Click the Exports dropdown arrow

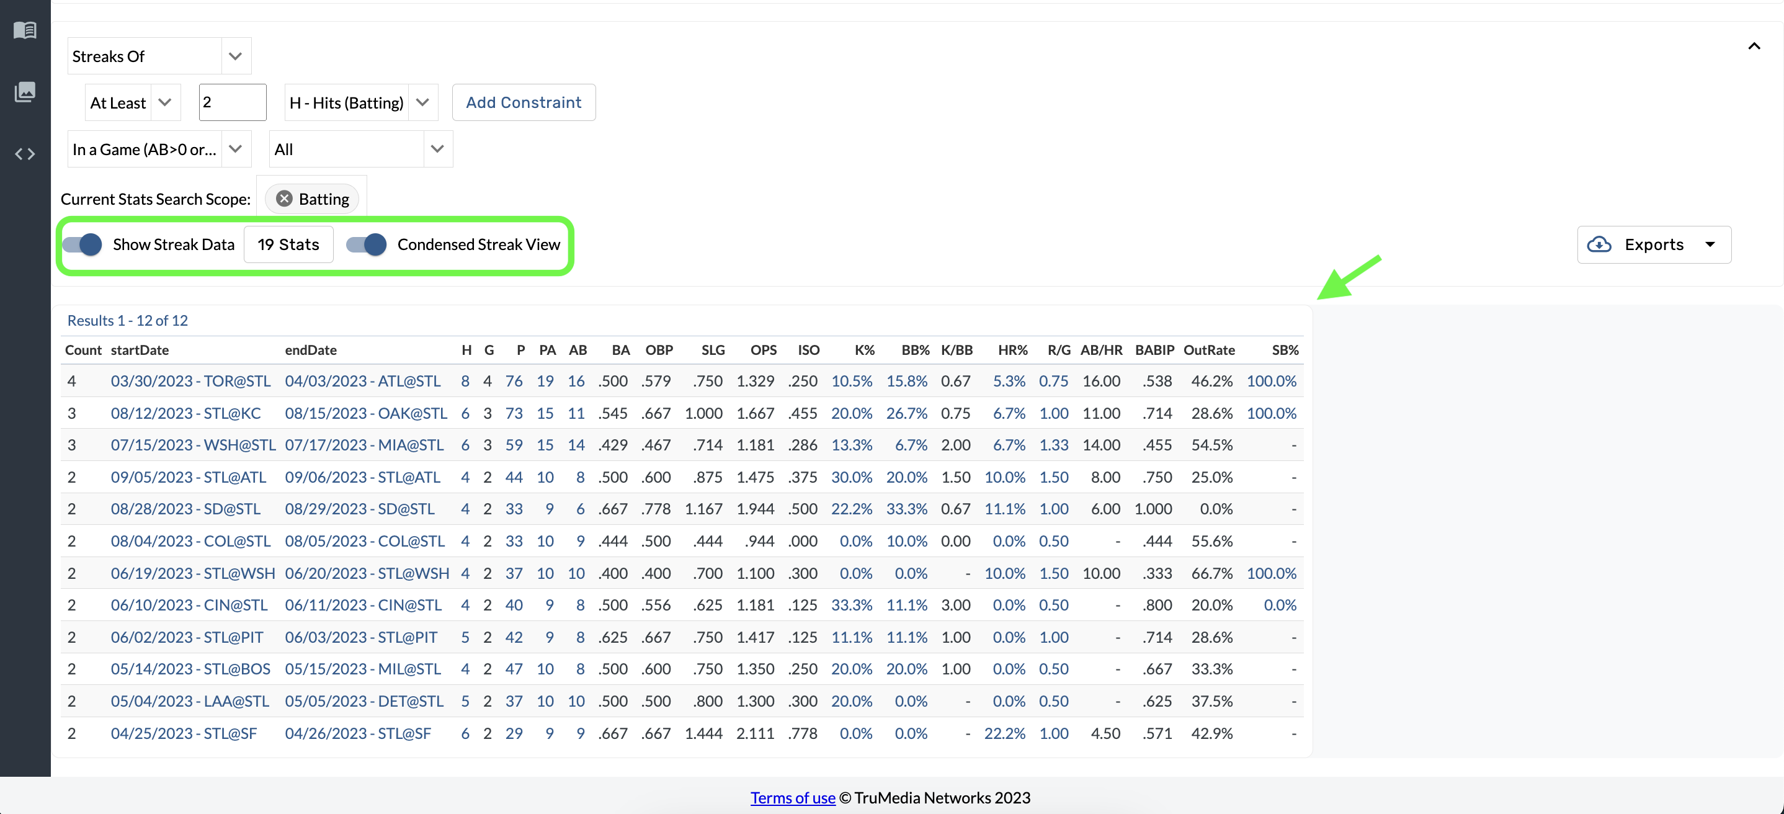(1710, 244)
